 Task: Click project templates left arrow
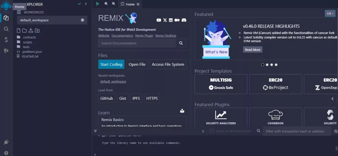pos(332,99)
